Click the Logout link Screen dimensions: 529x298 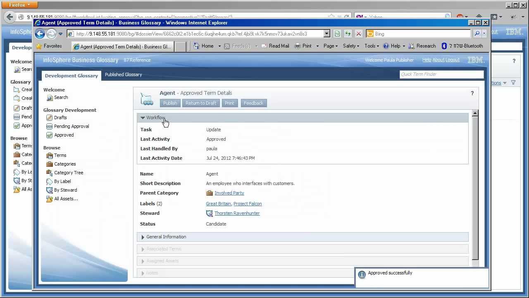coord(453,60)
